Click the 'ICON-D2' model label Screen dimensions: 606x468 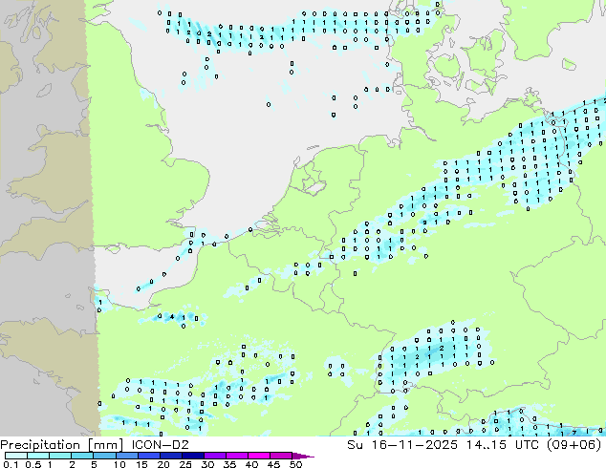(160, 445)
